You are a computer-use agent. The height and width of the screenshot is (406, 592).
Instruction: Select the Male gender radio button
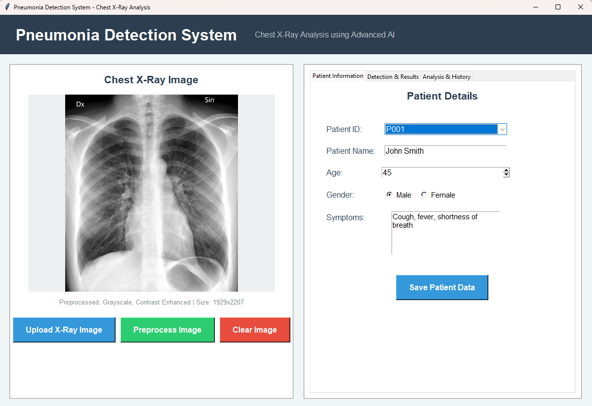point(390,195)
